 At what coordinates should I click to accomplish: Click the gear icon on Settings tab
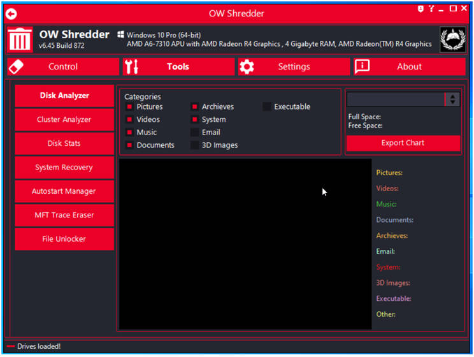click(247, 66)
